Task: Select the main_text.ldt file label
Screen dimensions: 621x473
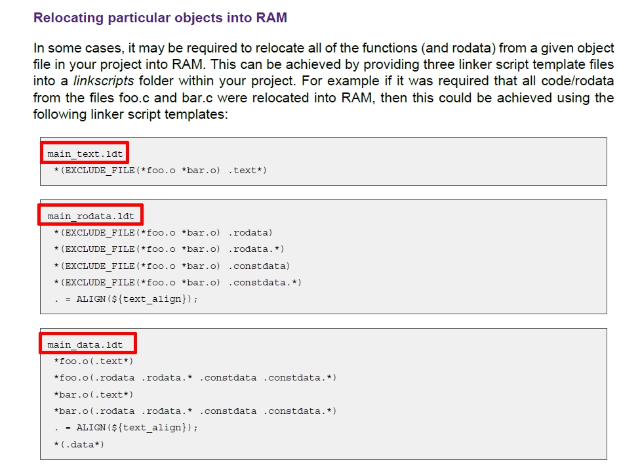Action: (85, 154)
